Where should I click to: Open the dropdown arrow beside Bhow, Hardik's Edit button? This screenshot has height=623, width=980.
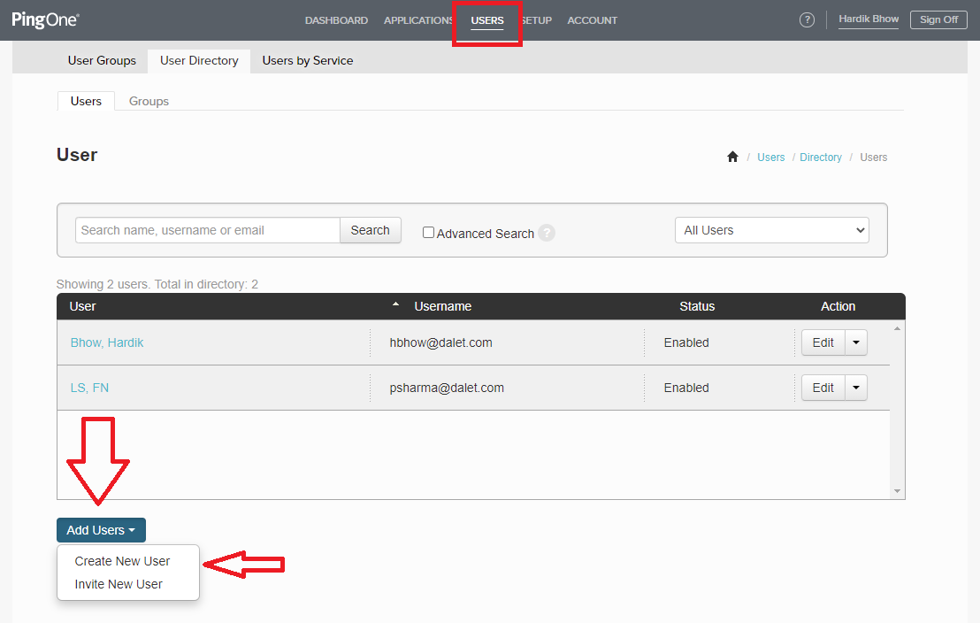[x=855, y=342]
